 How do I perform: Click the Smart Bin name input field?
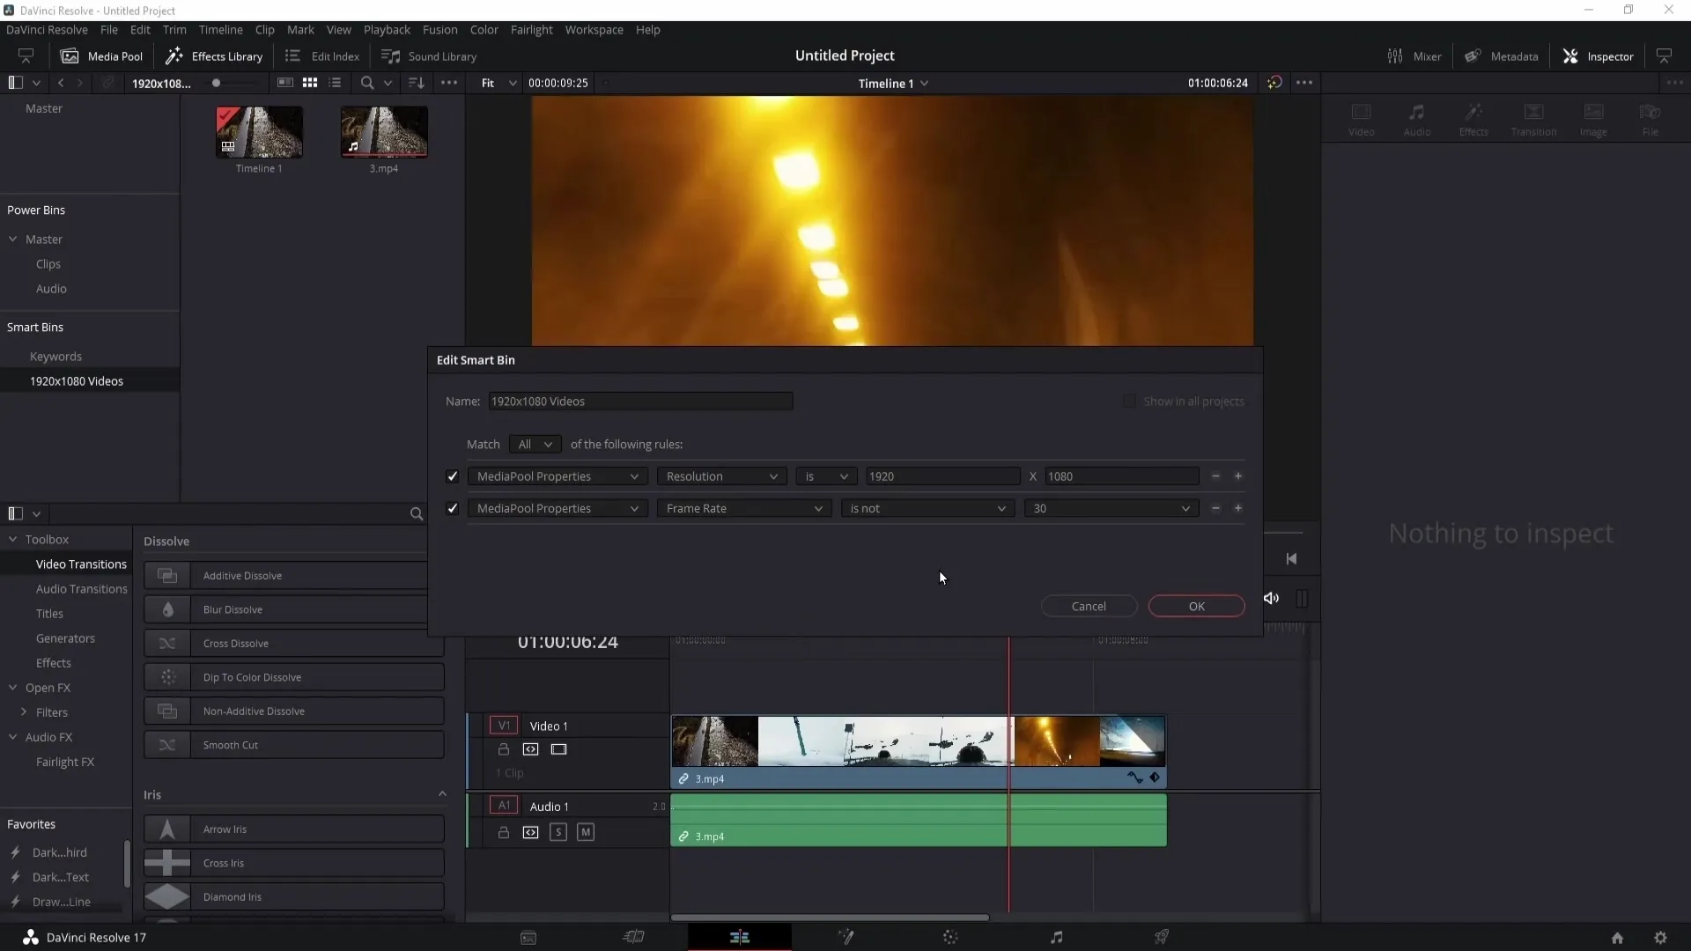pos(640,401)
